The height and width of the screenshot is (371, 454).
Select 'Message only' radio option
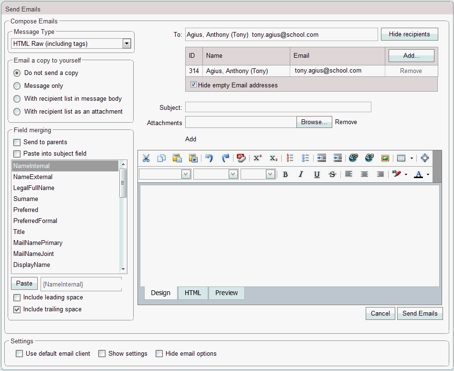[17, 86]
